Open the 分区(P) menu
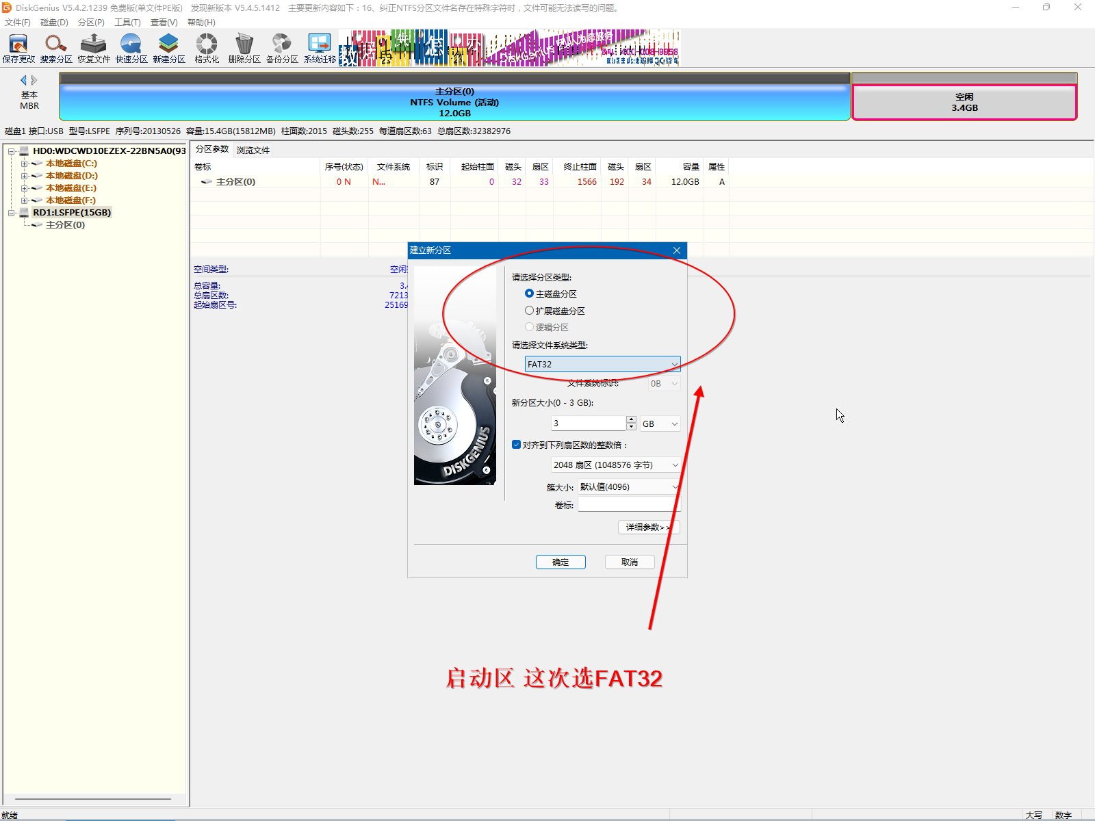The image size is (1095, 821). point(91,23)
